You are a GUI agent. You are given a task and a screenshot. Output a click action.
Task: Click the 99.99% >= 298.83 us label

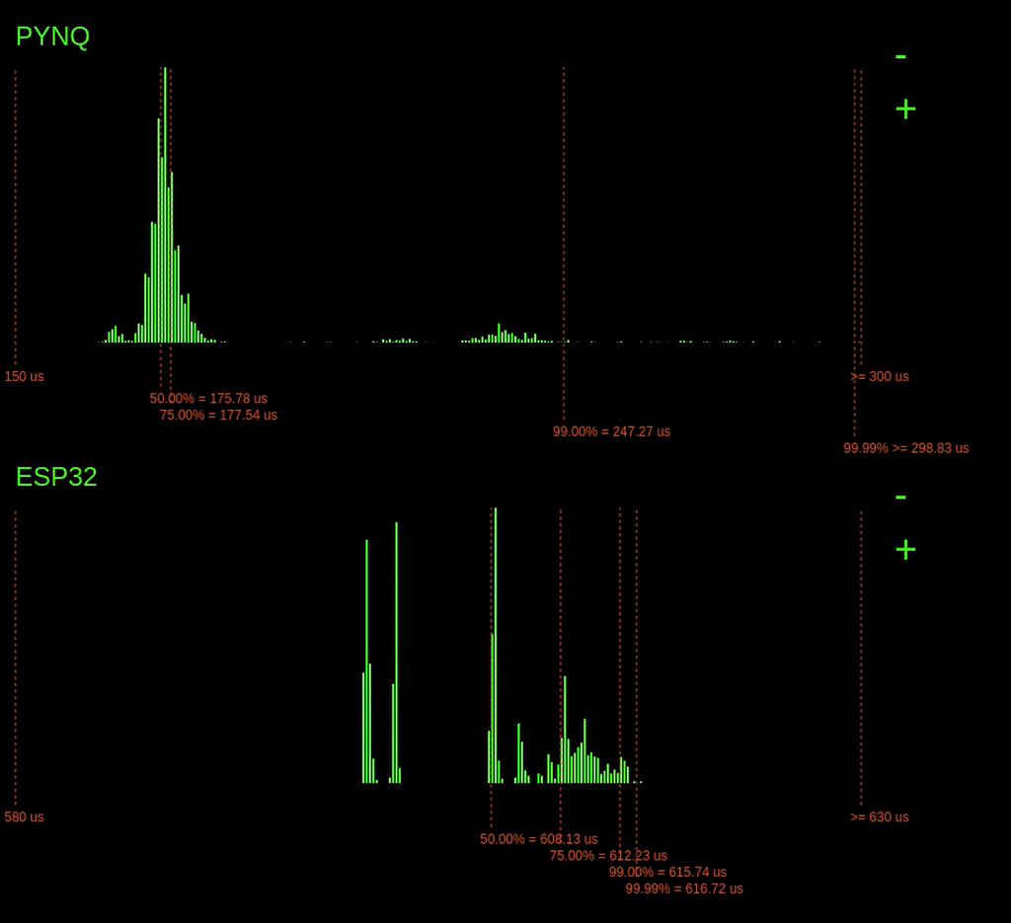tap(906, 448)
